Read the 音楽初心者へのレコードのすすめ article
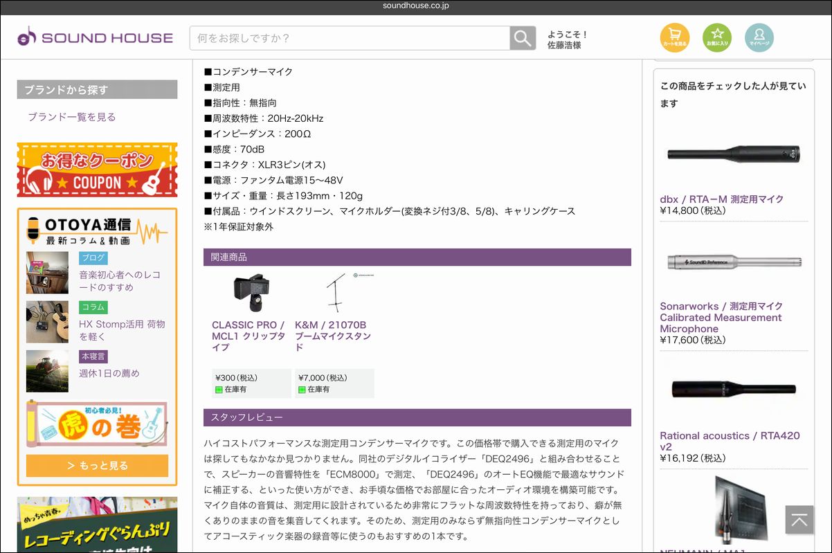Image resolution: width=832 pixels, height=553 pixels. pos(120,281)
